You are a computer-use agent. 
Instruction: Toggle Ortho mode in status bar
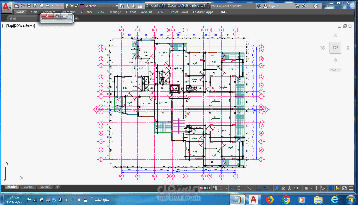(x=232, y=188)
